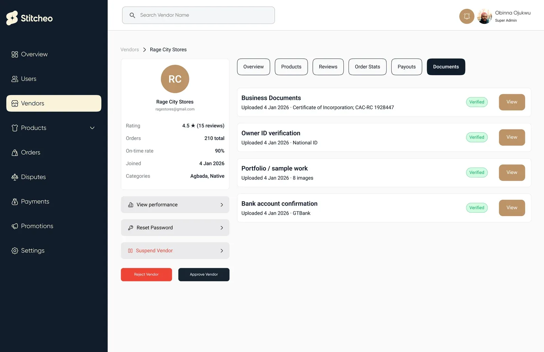Open the Reviews tab
Viewport: 544px width, 352px height.
[328, 67]
